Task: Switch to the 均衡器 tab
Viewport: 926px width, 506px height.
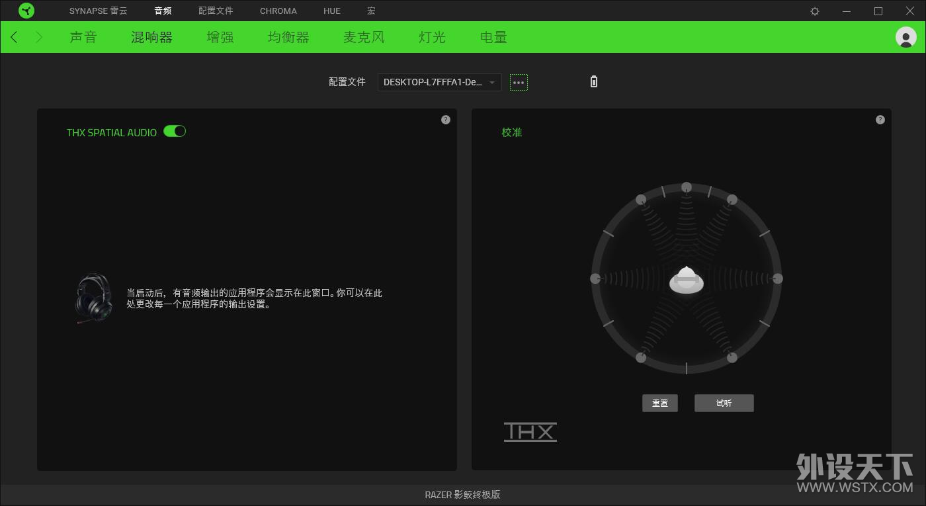Action: click(288, 37)
